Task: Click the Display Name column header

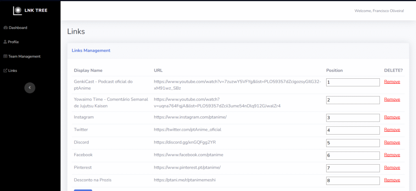Action: tap(88, 71)
